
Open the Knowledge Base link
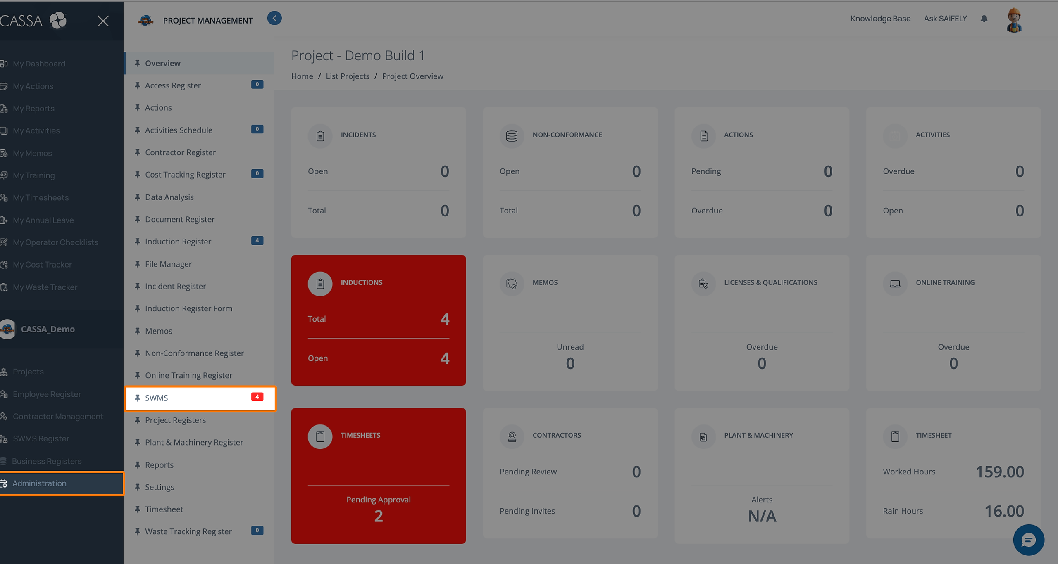coord(880,19)
